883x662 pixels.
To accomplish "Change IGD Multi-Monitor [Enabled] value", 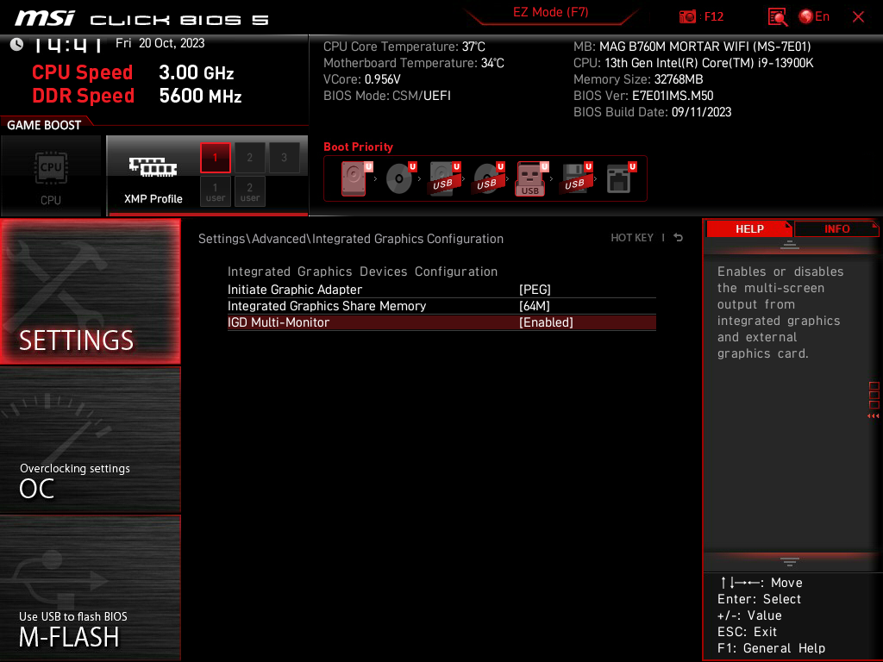I will click(x=546, y=322).
